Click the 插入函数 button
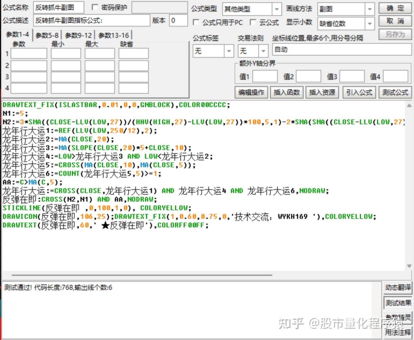The height and width of the screenshot is (340, 414). (287, 92)
